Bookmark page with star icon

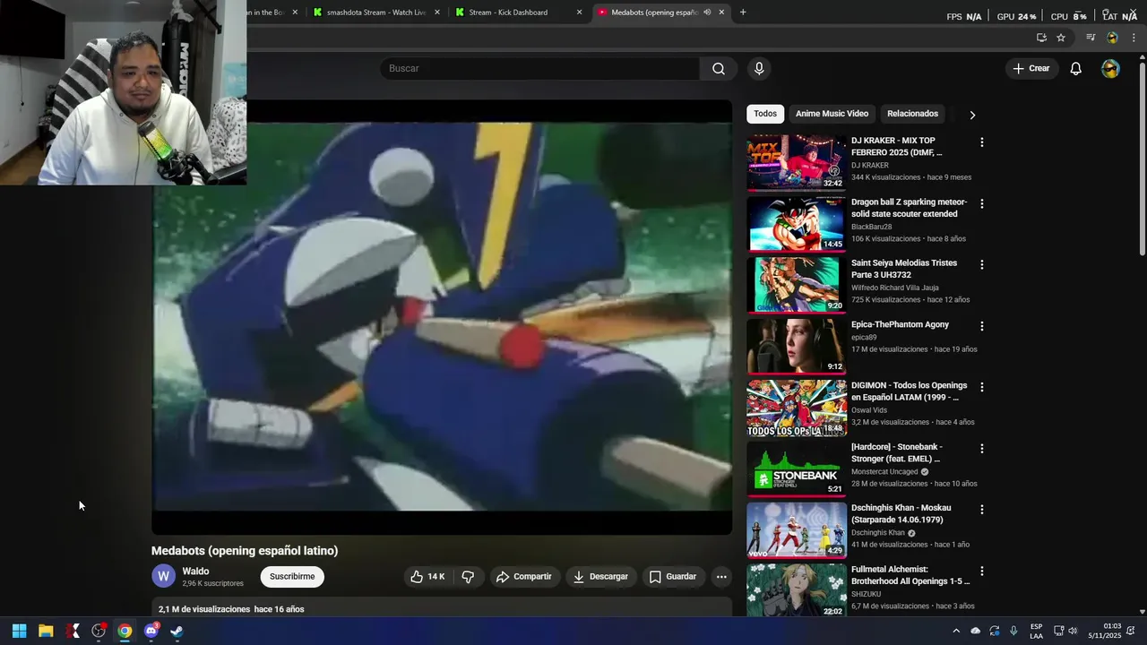coord(1061,38)
